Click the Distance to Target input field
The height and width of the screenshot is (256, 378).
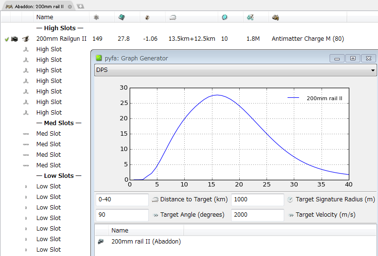122,199
